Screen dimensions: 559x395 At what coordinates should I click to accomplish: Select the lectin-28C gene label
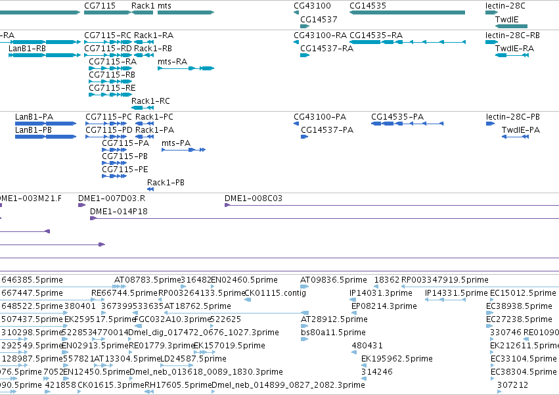pos(505,6)
